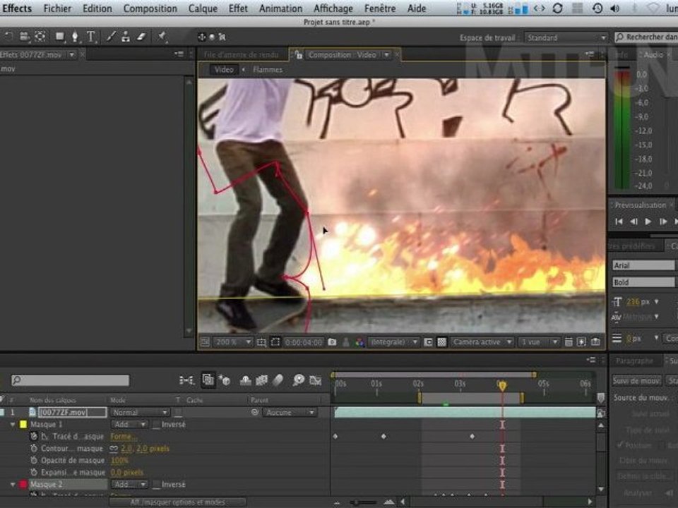Click the brainstorm icon in timeline
678x508 pixels.
(x=298, y=380)
